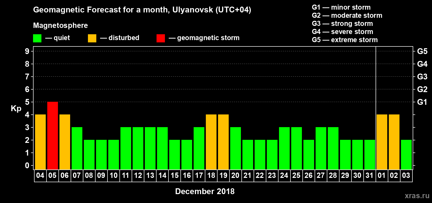Click the G5 label on right axis
Screen dimensions: 432x203
click(422, 51)
